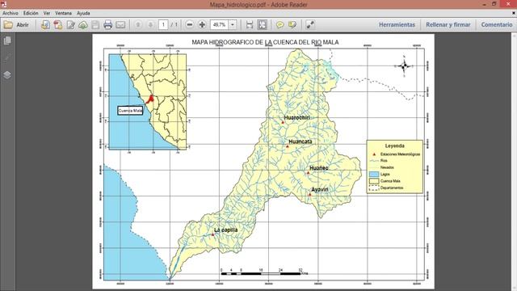
Task: Click the save-to-online-account icon next to Abrir
Action: coord(45,25)
